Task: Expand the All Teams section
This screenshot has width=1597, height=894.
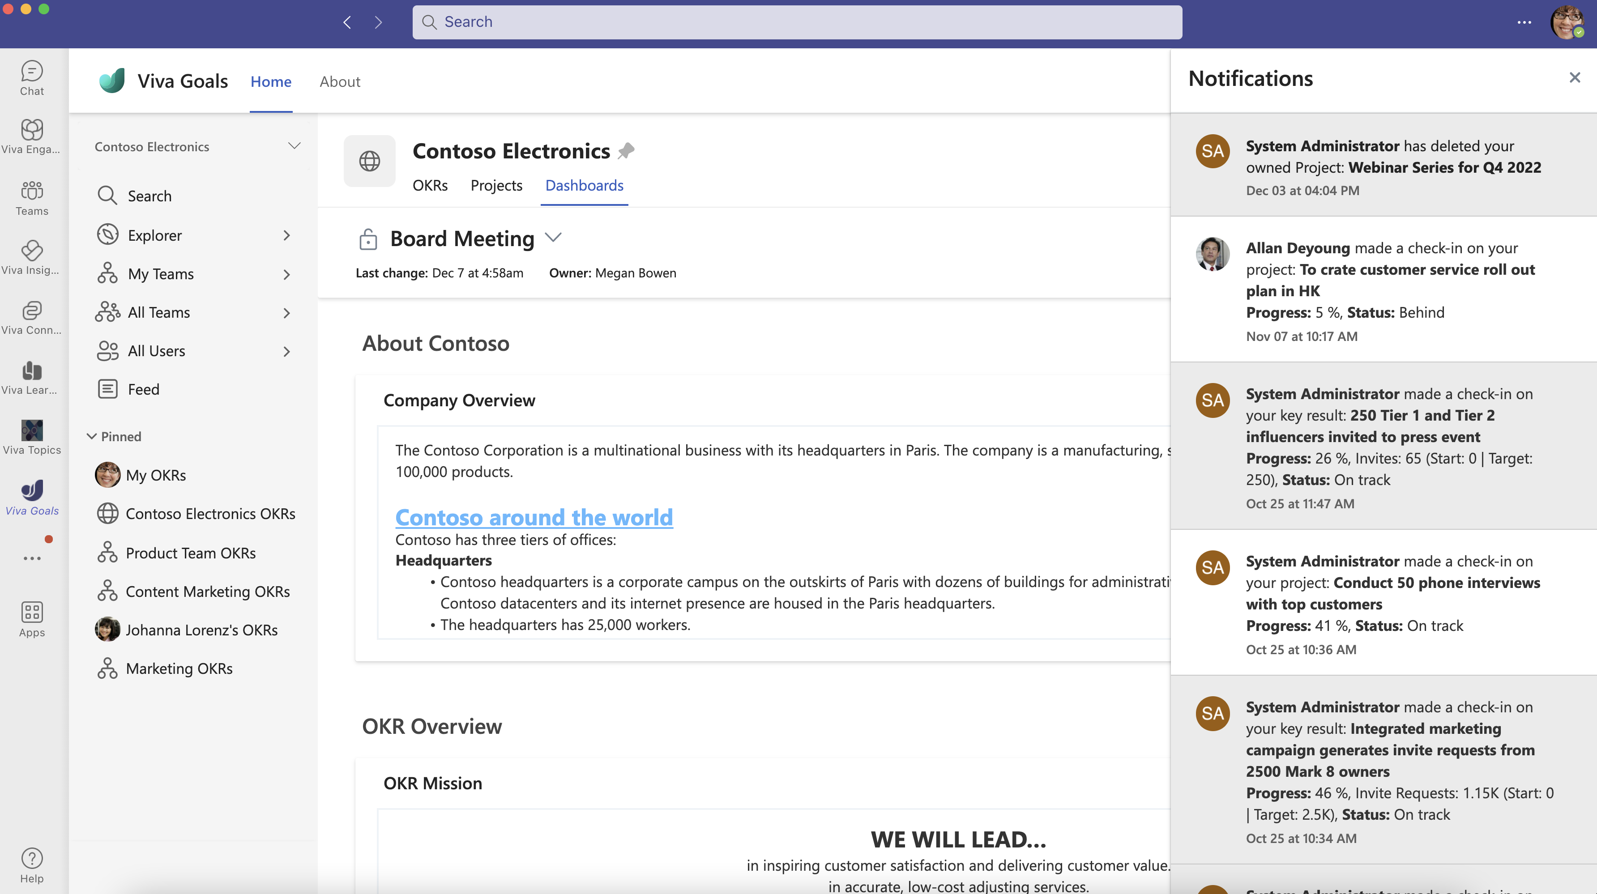Action: [x=285, y=311]
